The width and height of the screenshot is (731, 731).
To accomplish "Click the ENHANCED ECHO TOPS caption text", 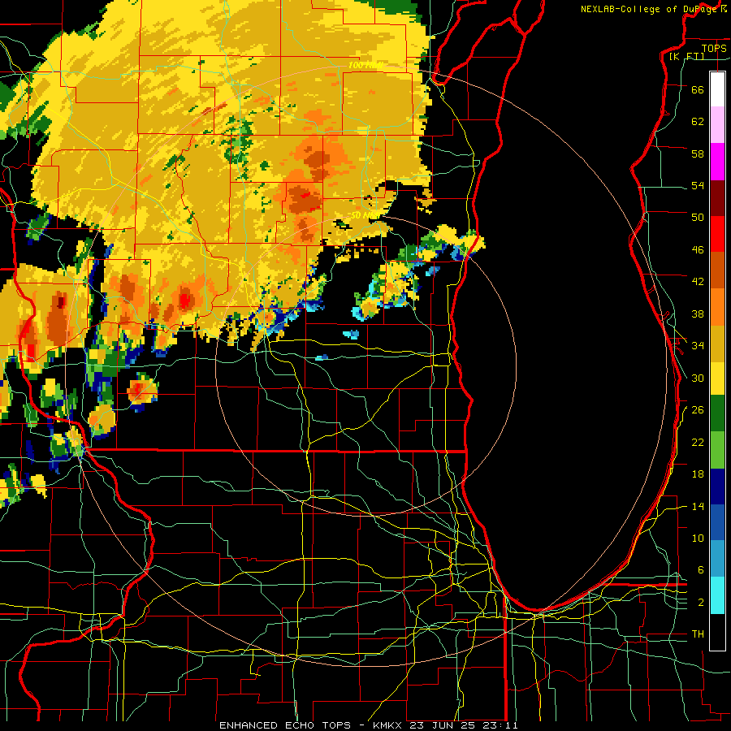I will [285, 725].
